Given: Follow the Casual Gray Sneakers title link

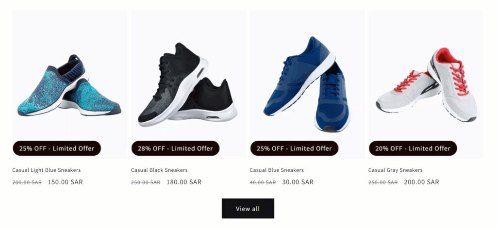Looking at the screenshot, I should 396,170.
